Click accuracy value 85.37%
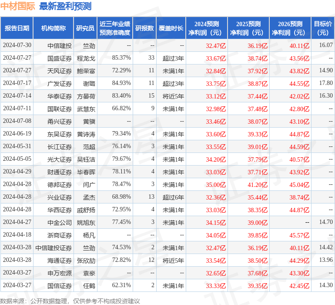The height and width of the screenshot is (305, 335). [x=121, y=58]
